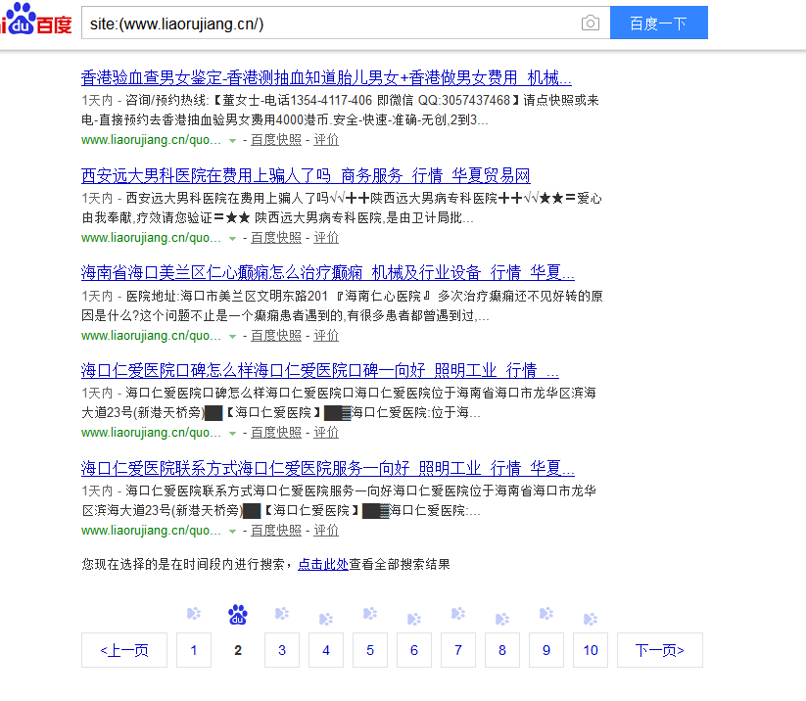
Task: Open the 西安远大男科医院 result title
Action: pyautogui.click(x=306, y=176)
